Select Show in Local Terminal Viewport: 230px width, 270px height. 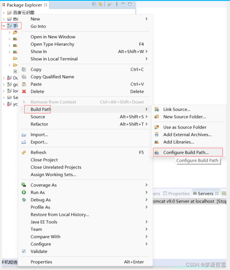(85, 59)
